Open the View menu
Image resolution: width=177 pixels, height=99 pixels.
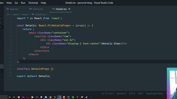[x=9, y=3]
